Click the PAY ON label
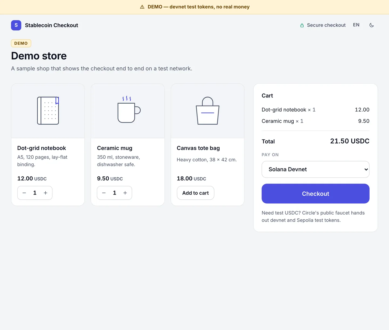This screenshot has height=330, width=389. pos(270,155)
